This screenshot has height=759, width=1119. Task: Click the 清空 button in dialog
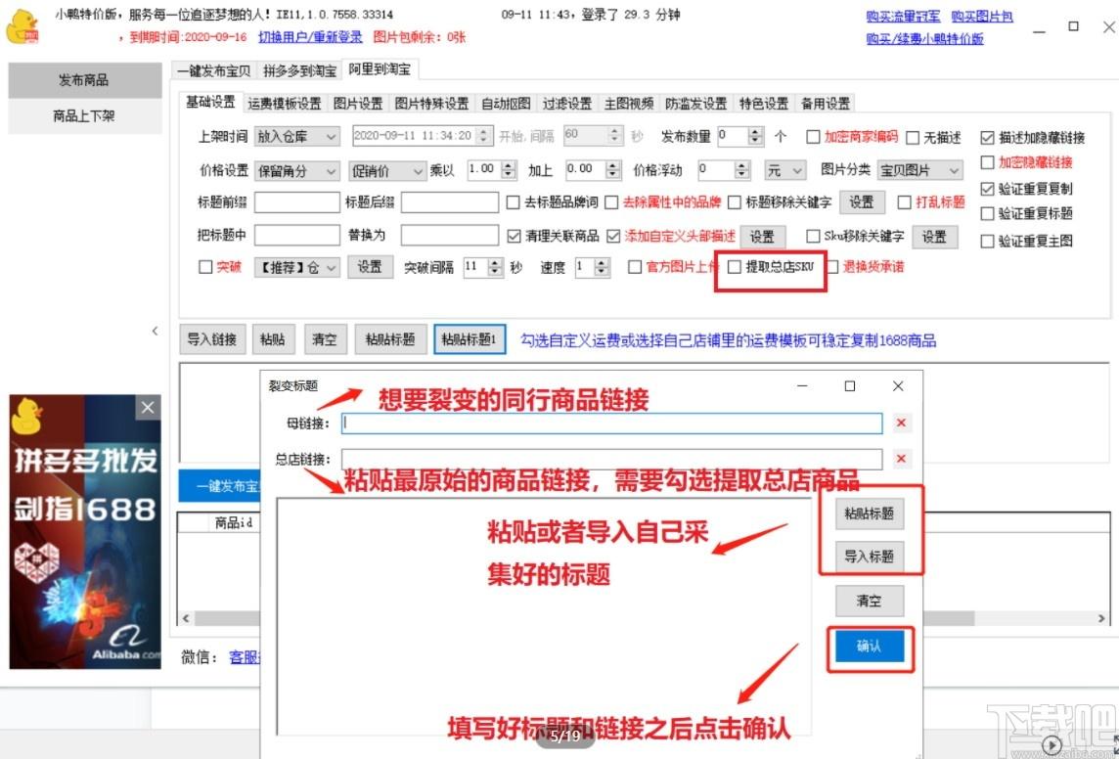click(870, 601)
